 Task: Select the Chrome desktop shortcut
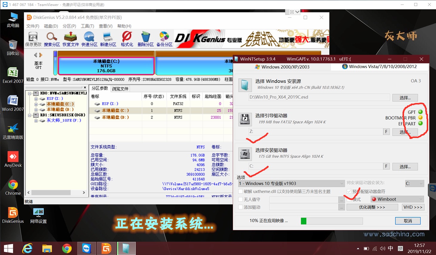click(x=13, y=188)
